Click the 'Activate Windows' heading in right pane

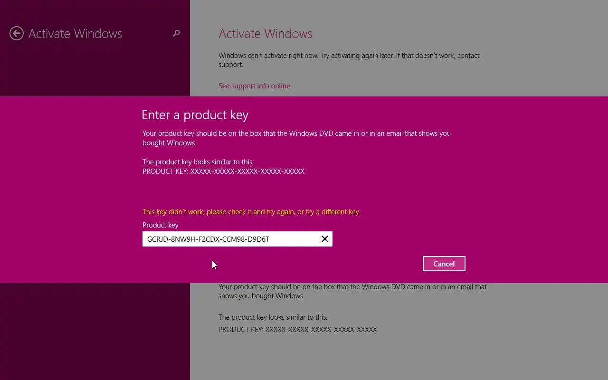tap(266, 34)
